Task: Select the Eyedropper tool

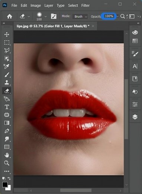Action: [x=6, y=66]
